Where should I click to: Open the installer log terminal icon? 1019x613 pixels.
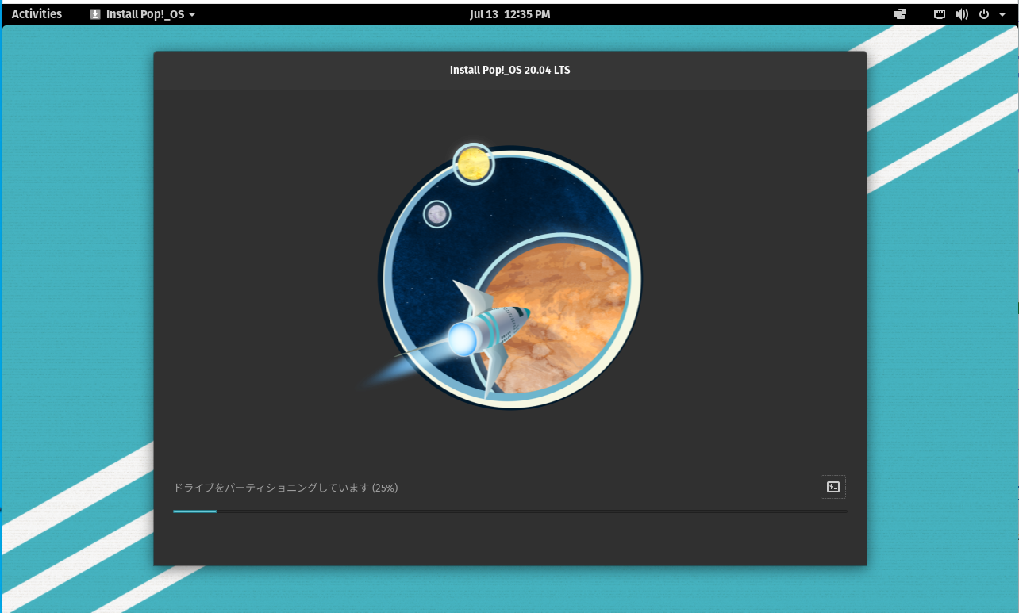coord(833,487)
